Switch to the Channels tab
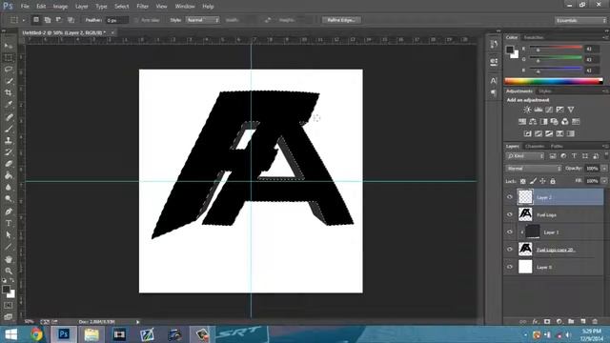The image size is (610, 343). (535, 146)
